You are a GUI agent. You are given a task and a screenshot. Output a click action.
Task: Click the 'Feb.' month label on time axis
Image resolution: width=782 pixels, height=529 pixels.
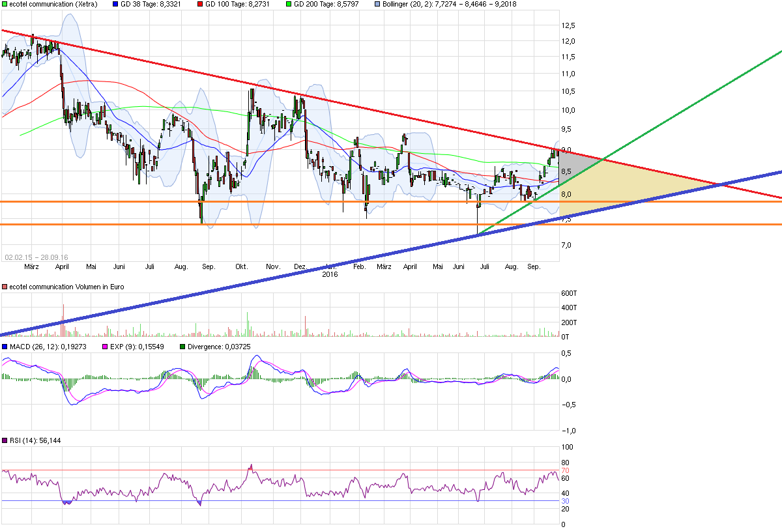pos(359,267)
